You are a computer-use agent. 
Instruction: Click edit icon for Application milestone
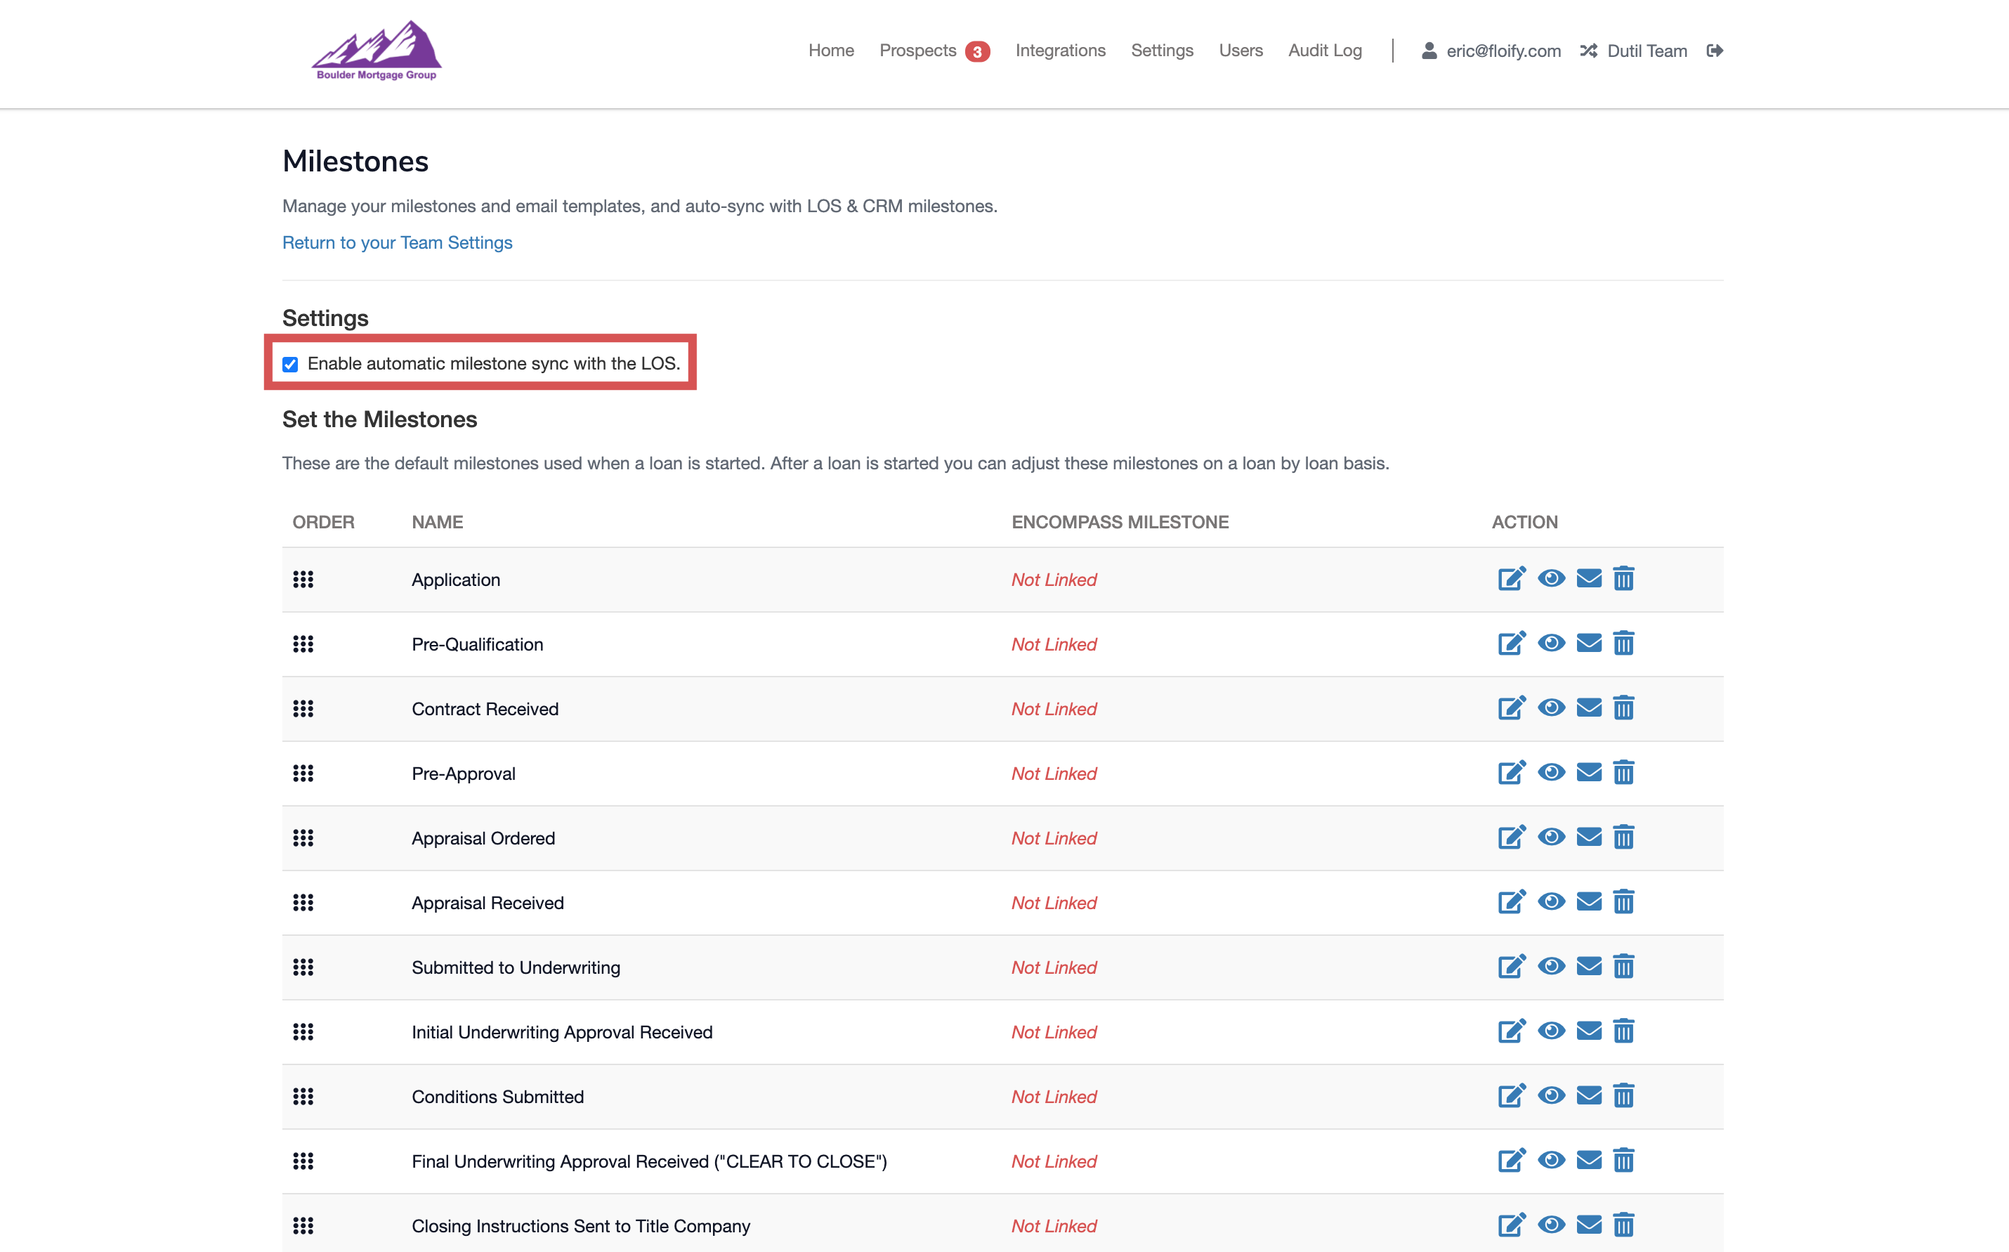[x=1511, y=579]
